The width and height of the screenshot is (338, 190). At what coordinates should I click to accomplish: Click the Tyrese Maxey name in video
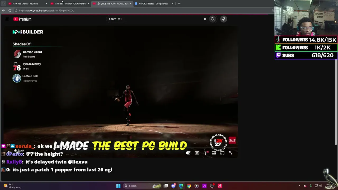point(32,64)
